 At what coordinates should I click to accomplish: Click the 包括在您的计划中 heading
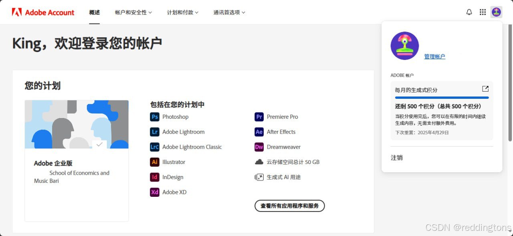pyautogui.click(x=178, y=104)
